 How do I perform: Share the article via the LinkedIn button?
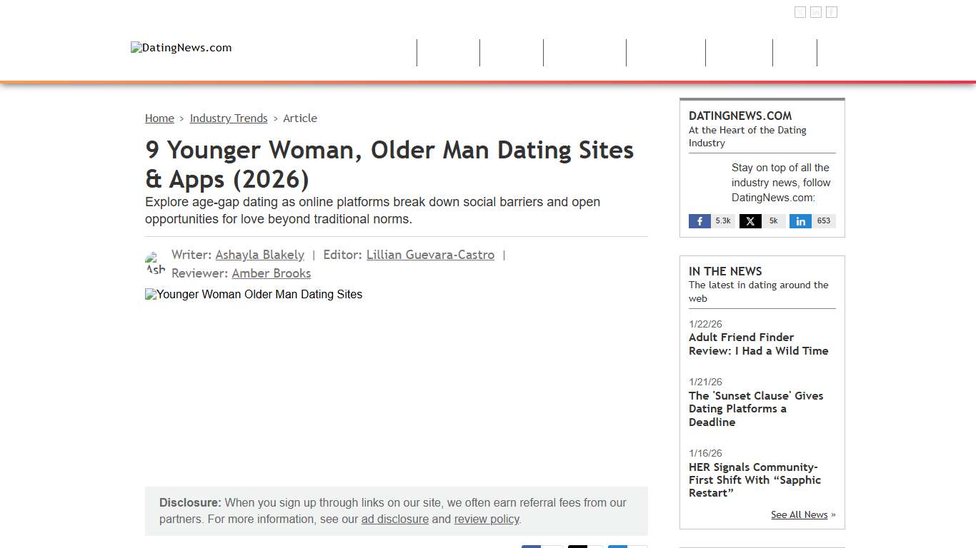(617, 546)
